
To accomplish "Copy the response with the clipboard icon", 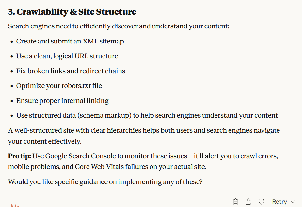I will point(236,202).
